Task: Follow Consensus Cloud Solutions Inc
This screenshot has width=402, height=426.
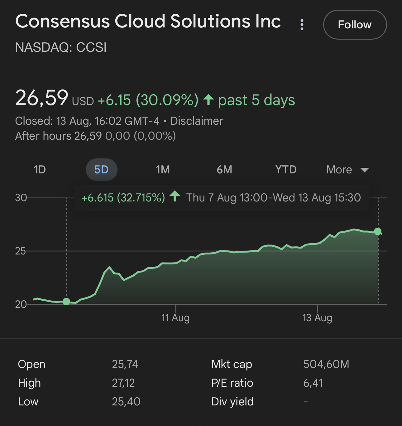Action: click(355, 24)
